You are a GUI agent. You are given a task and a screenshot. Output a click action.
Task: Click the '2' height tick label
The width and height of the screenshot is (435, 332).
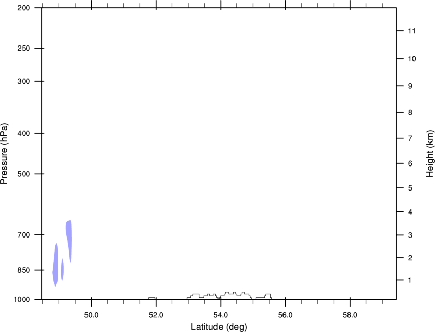(410, 258)
